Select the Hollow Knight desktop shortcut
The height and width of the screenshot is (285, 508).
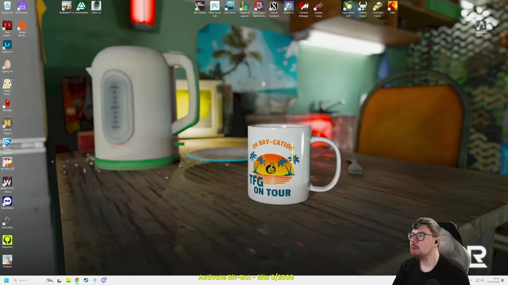[x=363, y=9]
